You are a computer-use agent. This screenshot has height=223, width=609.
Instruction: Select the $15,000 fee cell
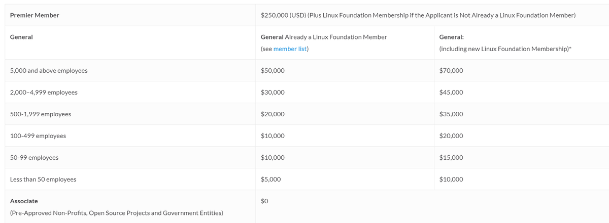tap(451, 158)
